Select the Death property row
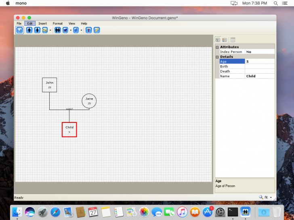Screen dimensions: 294x220 [247, 71]
